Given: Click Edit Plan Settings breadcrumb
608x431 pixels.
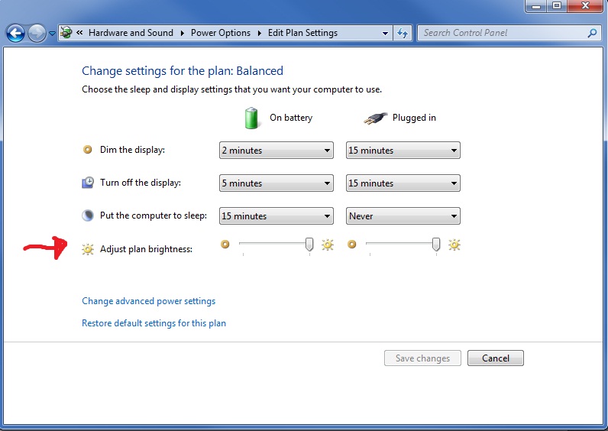Looking at the screenshot, I should [x=302, y=33].
